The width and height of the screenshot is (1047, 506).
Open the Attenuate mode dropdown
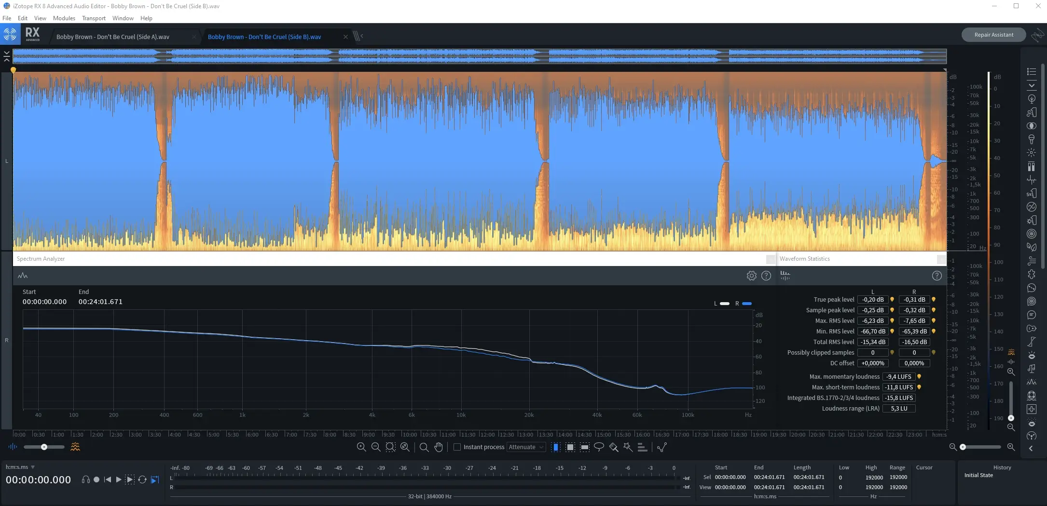click(x=526, y=447)
